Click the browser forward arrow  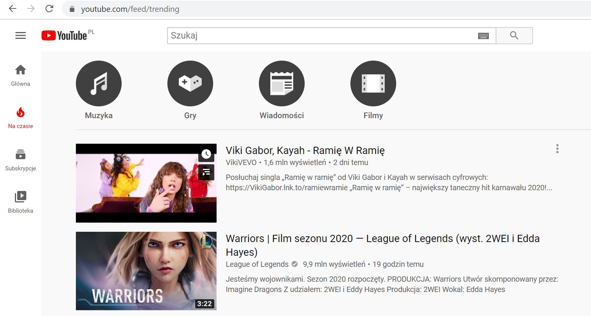(31, 9)
